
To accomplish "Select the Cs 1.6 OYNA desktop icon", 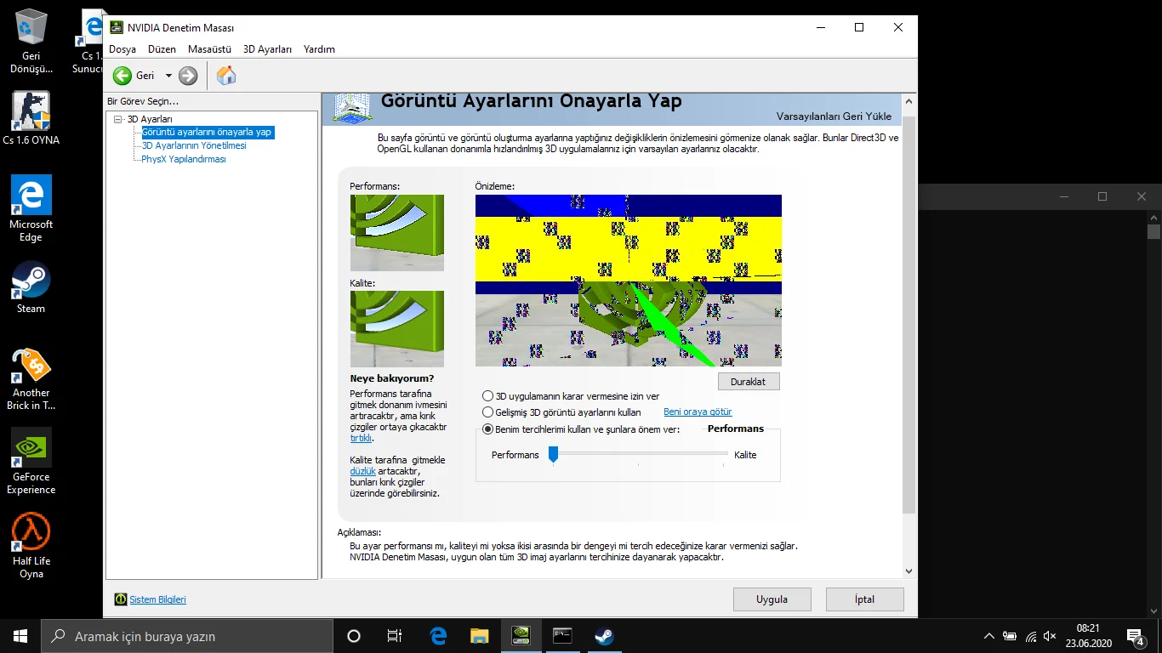I will point(31,119).
